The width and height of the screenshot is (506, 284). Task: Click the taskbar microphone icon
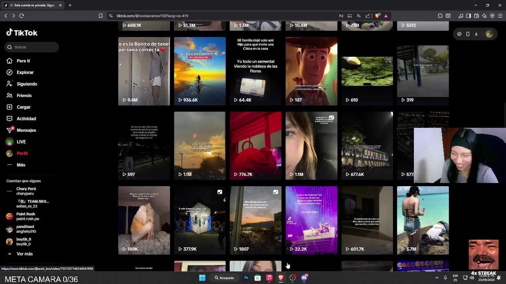[446, 278]
